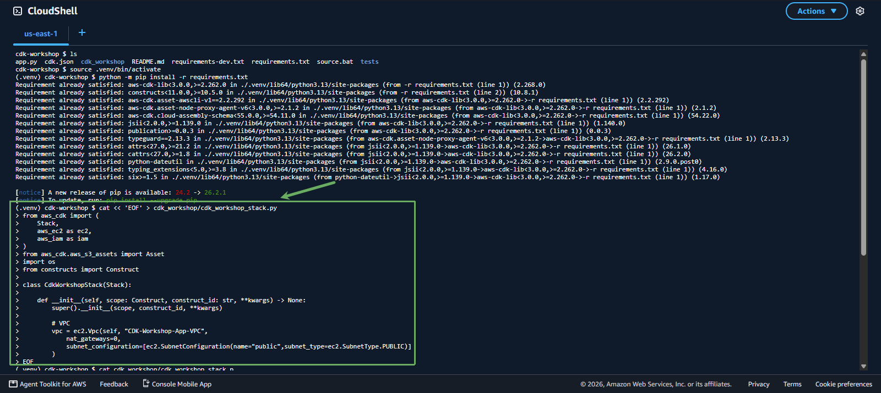The height and width of the screenshot is (393, 881).
Task: Open the Terms link
Action: (792, 384)
